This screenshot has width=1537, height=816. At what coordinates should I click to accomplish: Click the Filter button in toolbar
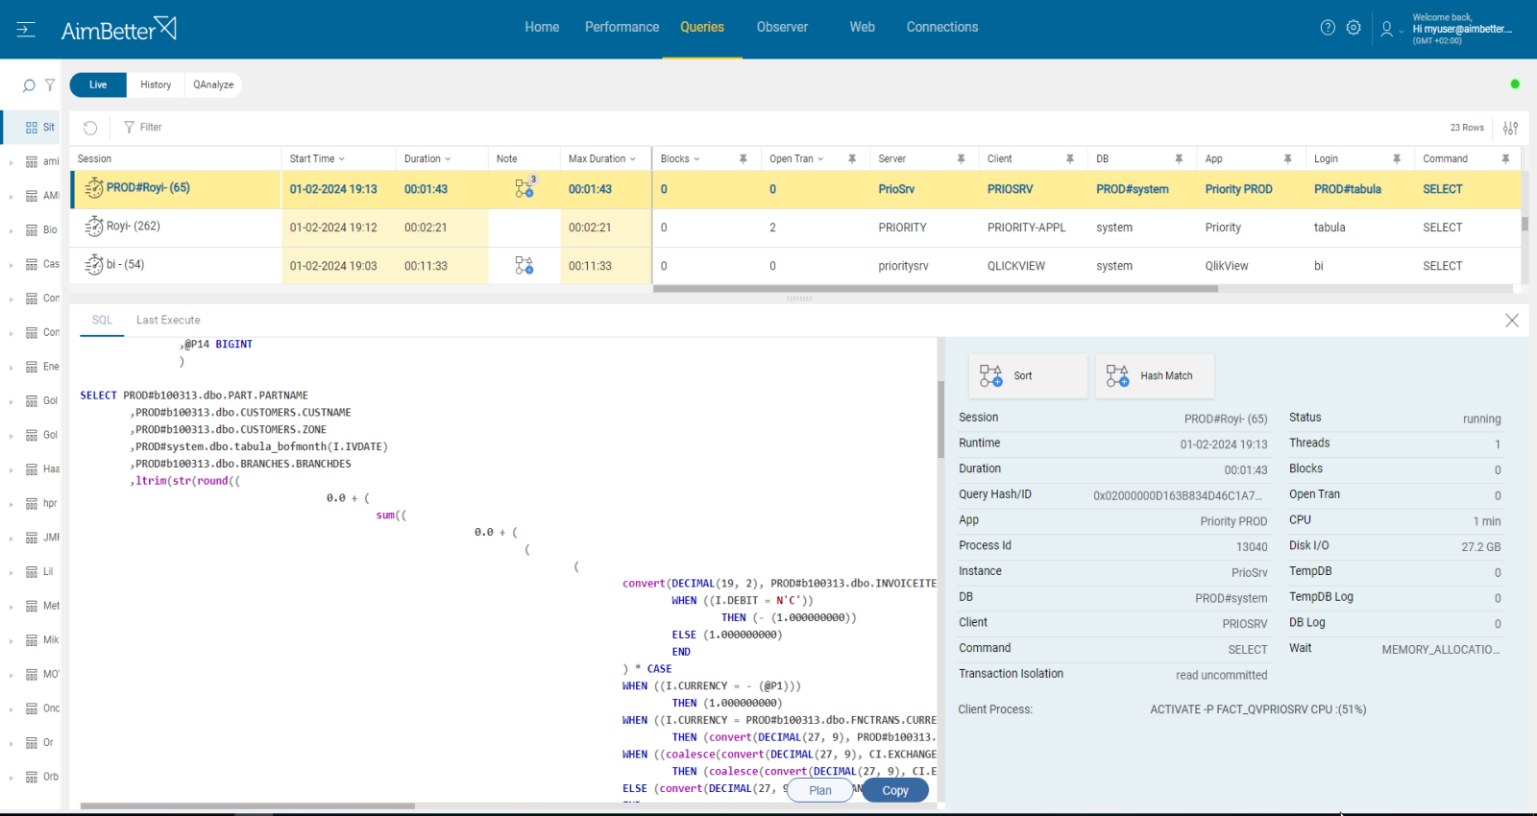[143, 128]
